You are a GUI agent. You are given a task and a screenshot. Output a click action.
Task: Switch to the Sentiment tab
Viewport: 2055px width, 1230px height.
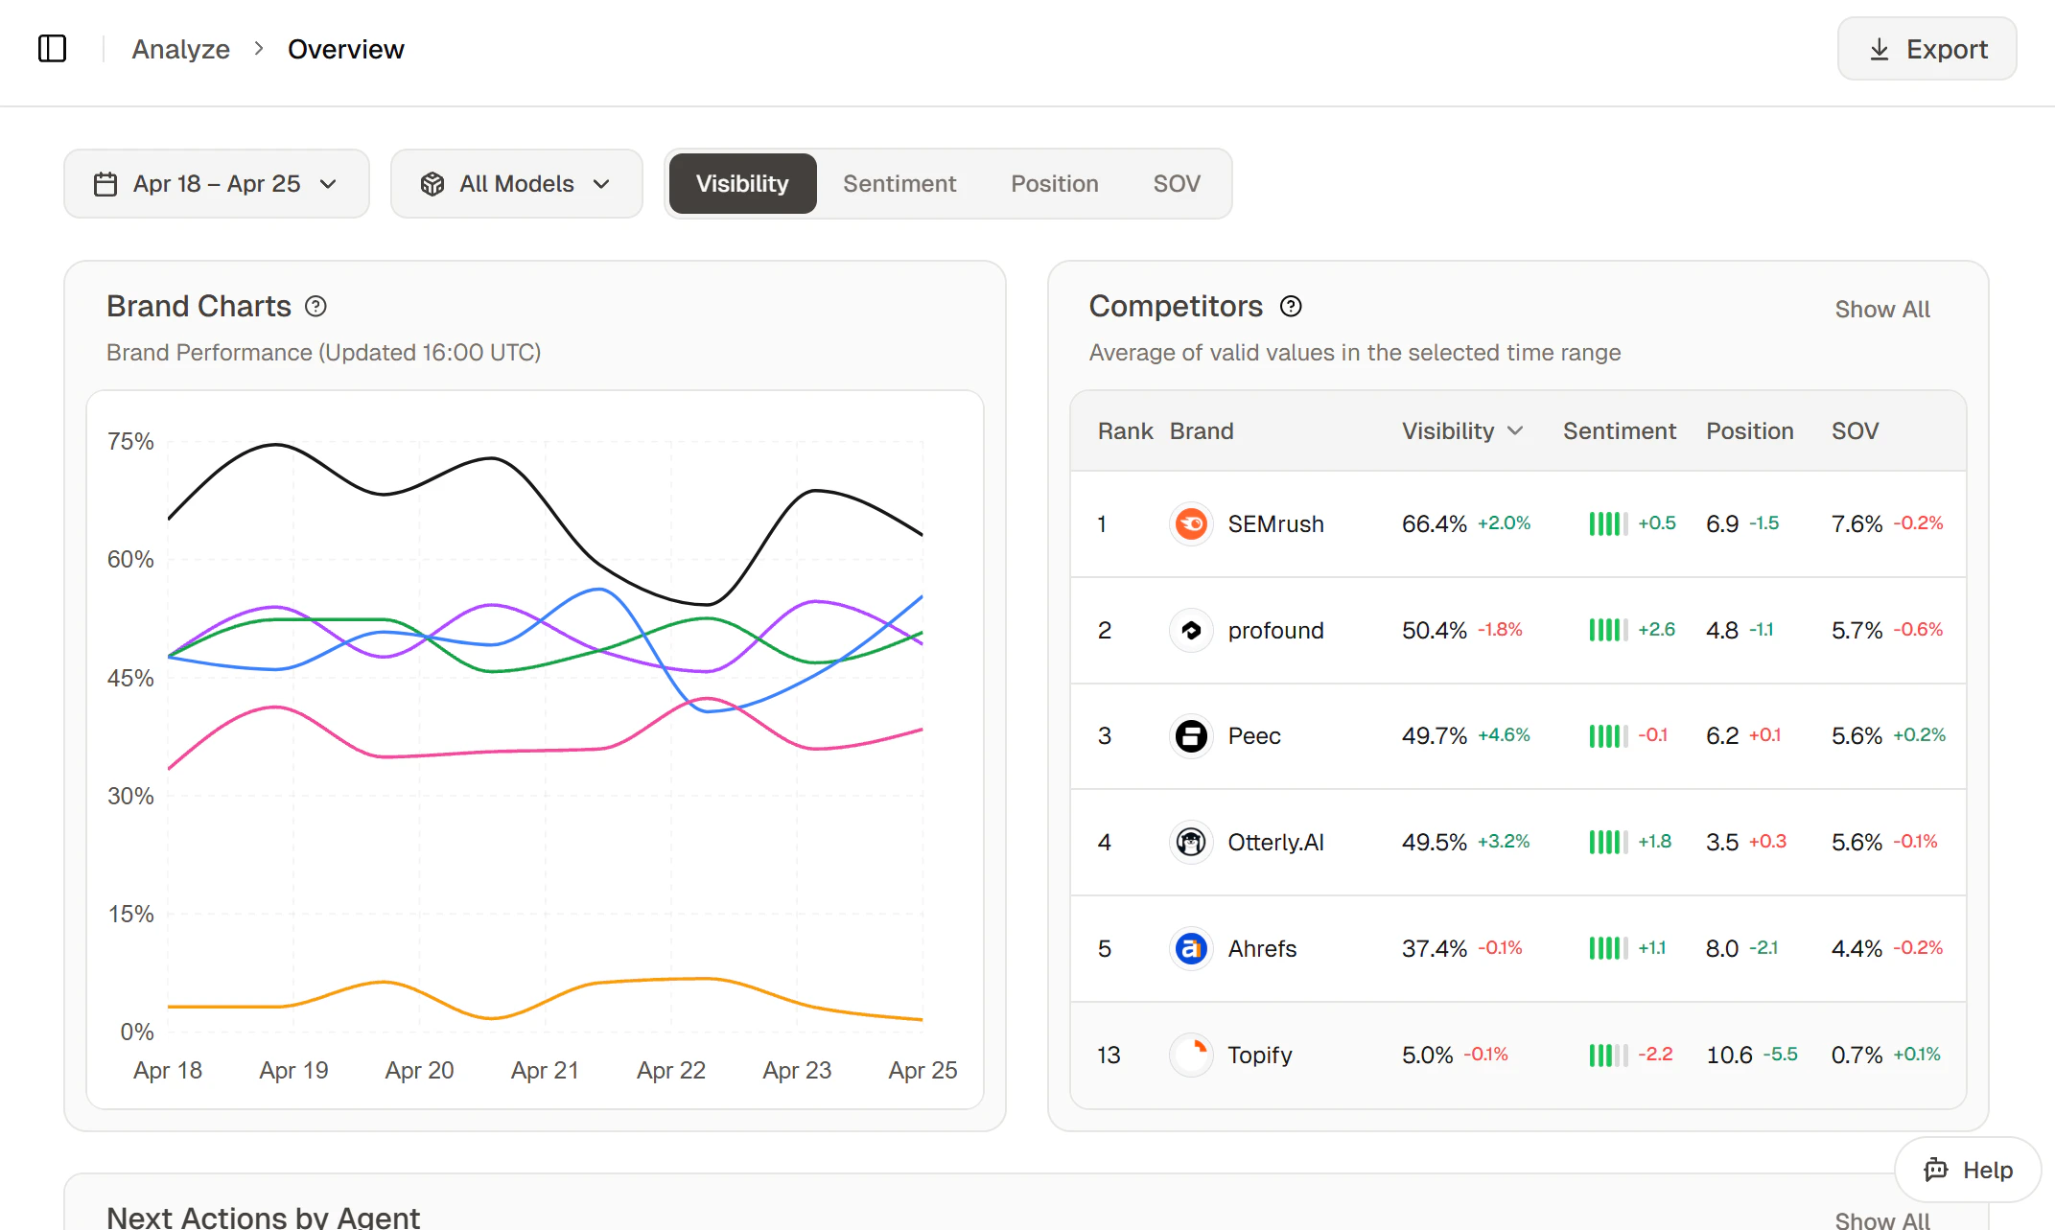click(x=899, y=183)
